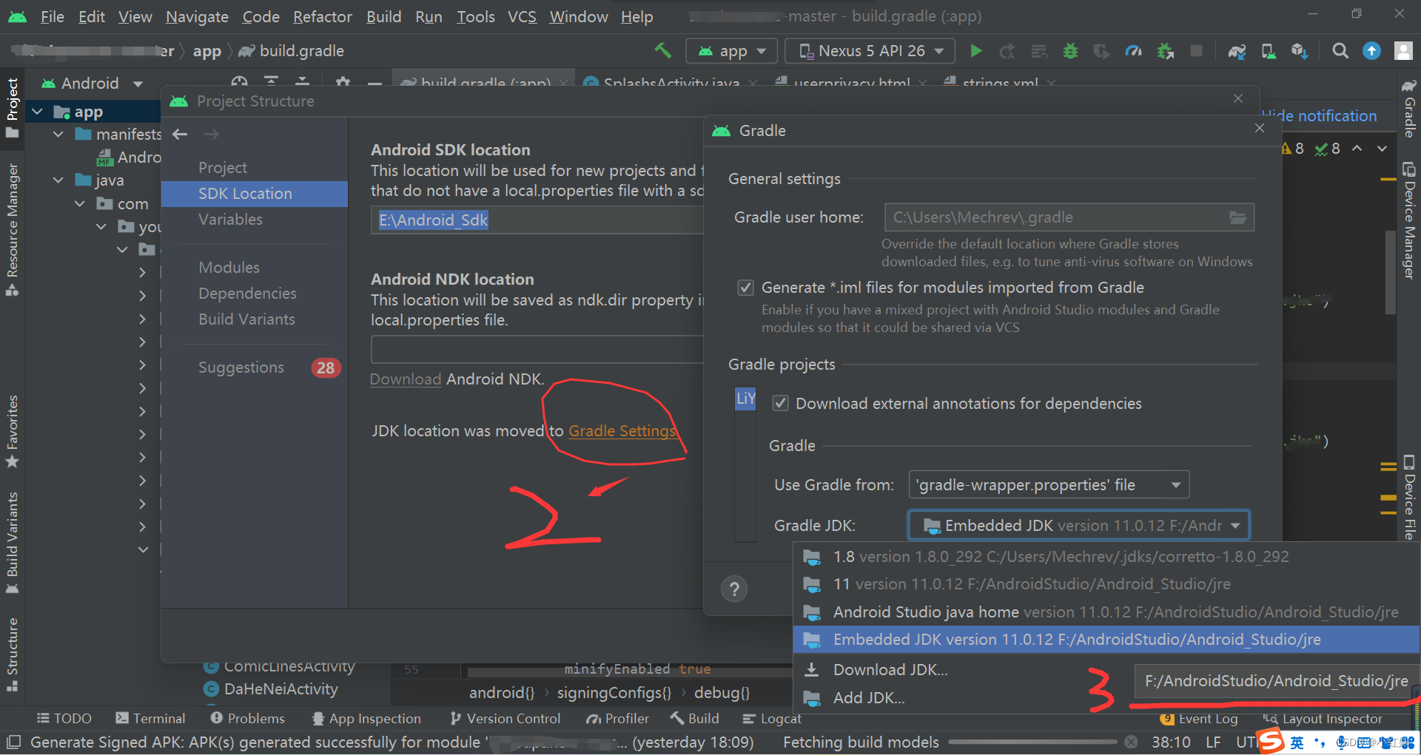Open the SDK Manager cube icon

(x=1300, y=51)
